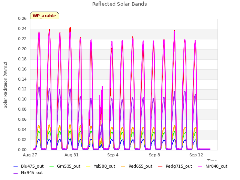Click the Solar Raditaion (W/m2) axis label

(5, 85)
